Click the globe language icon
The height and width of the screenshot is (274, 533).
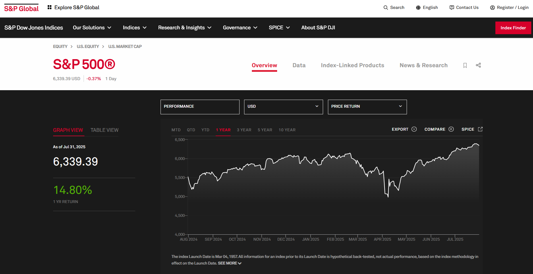[x=418, y=7]
